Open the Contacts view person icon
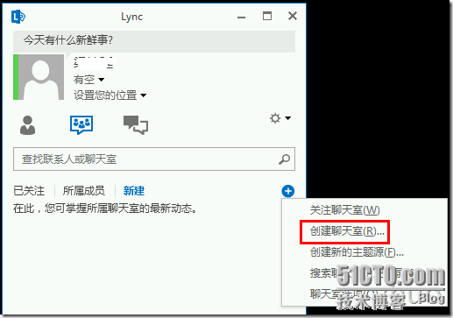Viewport: 453px width, 318px height. [x=27, y=125]
